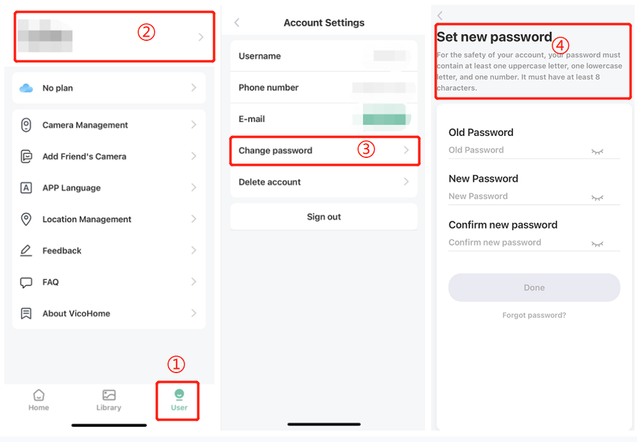Switch to the Home tab
Image resolution: width=637 pixels, height=442 pixels.
click(38, 400)
